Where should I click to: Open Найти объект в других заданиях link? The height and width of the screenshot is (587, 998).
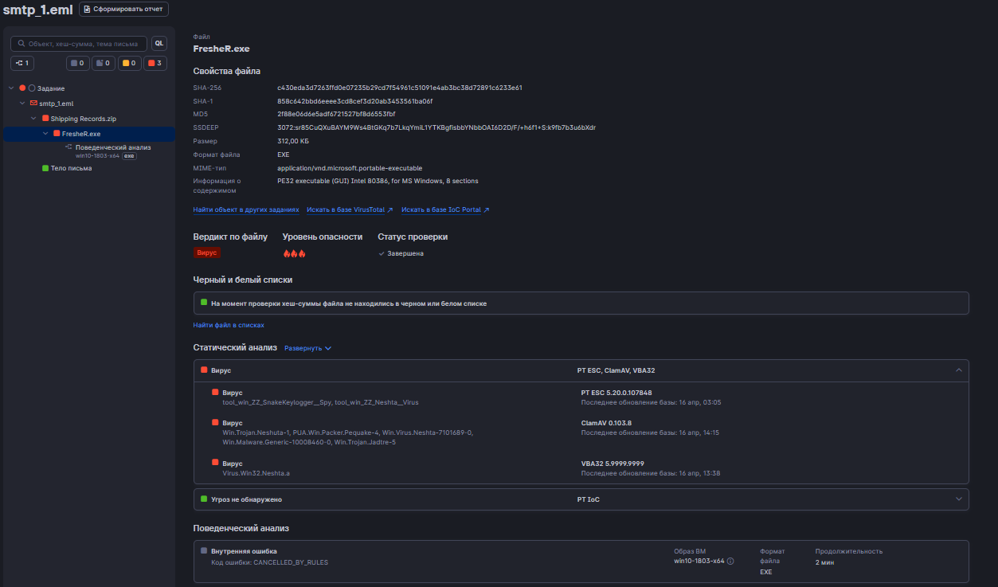pos(246,210)
